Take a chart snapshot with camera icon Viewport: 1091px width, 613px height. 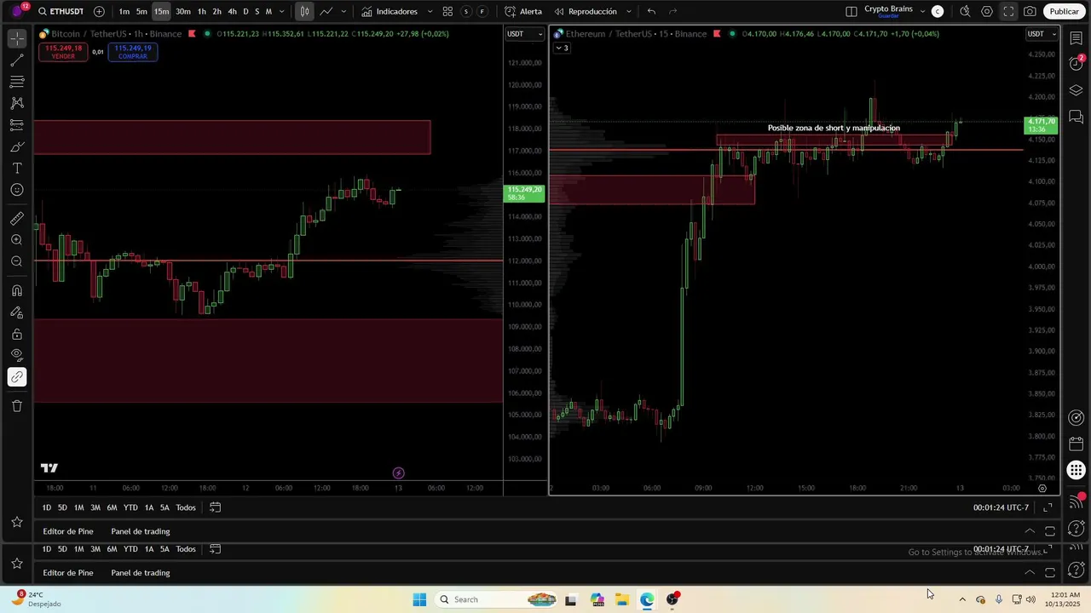(1030, 12)
